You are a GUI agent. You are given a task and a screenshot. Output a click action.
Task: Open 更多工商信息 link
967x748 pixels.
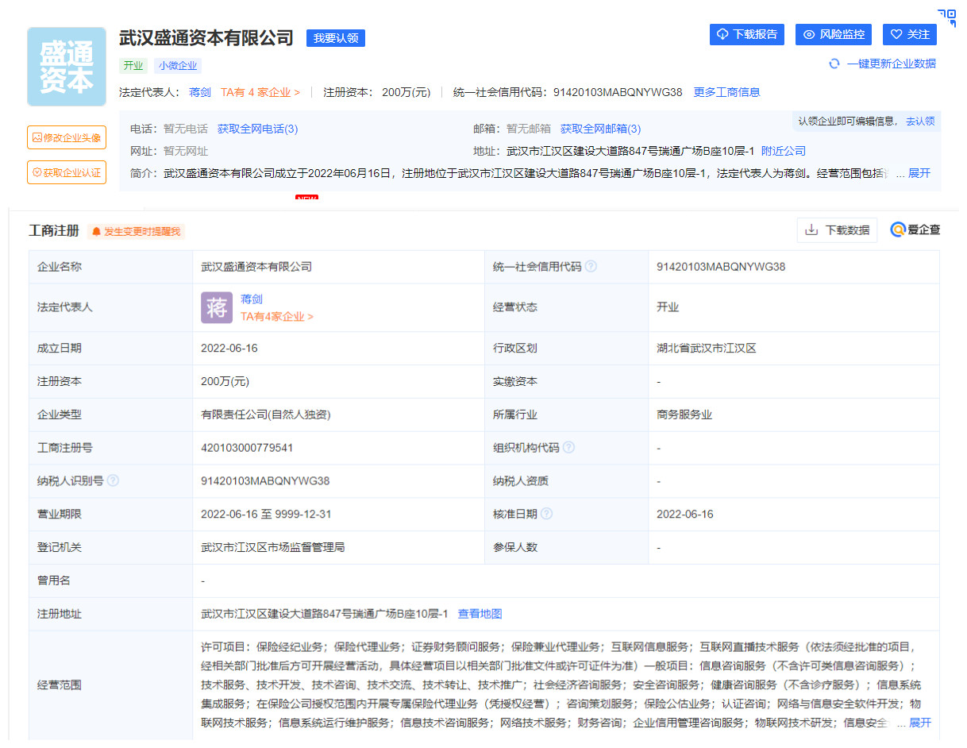pos(727,92)
